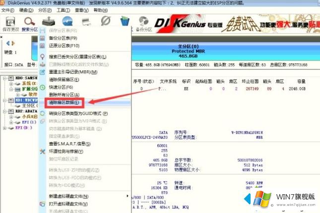Viewport: 320px width, 213px height.
Task: Click the 文件系统 column header
Action: (168, 81)
